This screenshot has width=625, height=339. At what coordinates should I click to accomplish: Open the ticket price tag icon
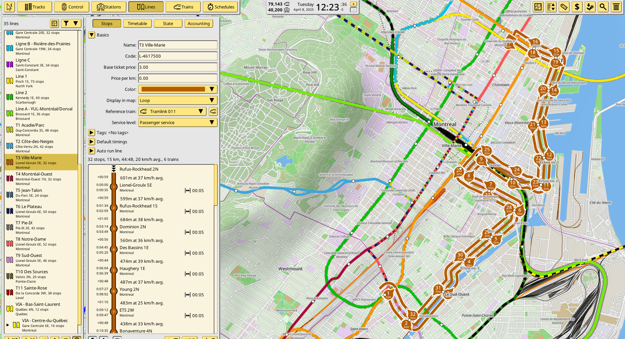[564, 7]
